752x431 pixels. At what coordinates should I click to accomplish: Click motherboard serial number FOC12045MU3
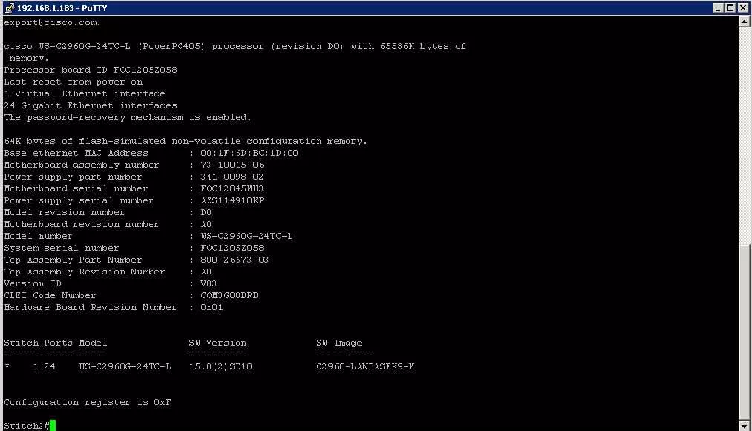(x=232, y=189)
